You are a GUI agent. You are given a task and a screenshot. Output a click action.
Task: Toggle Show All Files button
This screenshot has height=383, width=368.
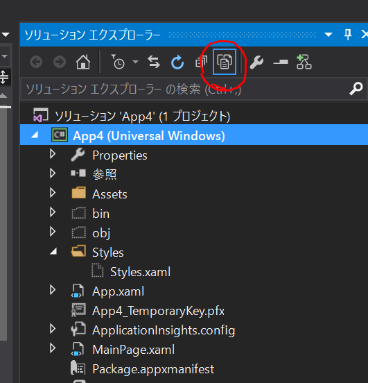click(225, 62)
